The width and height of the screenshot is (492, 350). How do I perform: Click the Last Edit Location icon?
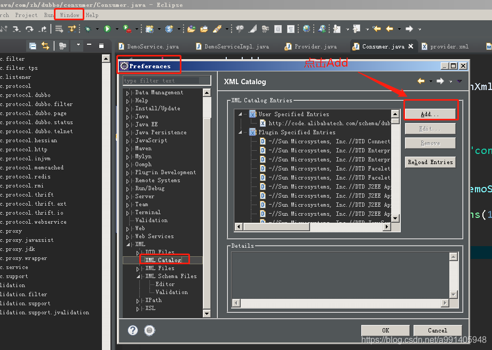coord(377,29)
